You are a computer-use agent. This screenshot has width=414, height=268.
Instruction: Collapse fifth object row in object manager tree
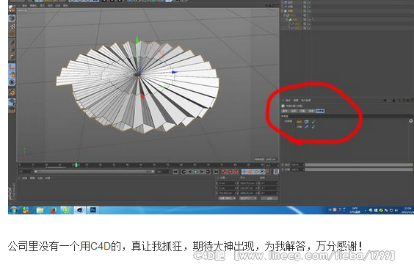[x=287, y=20]
